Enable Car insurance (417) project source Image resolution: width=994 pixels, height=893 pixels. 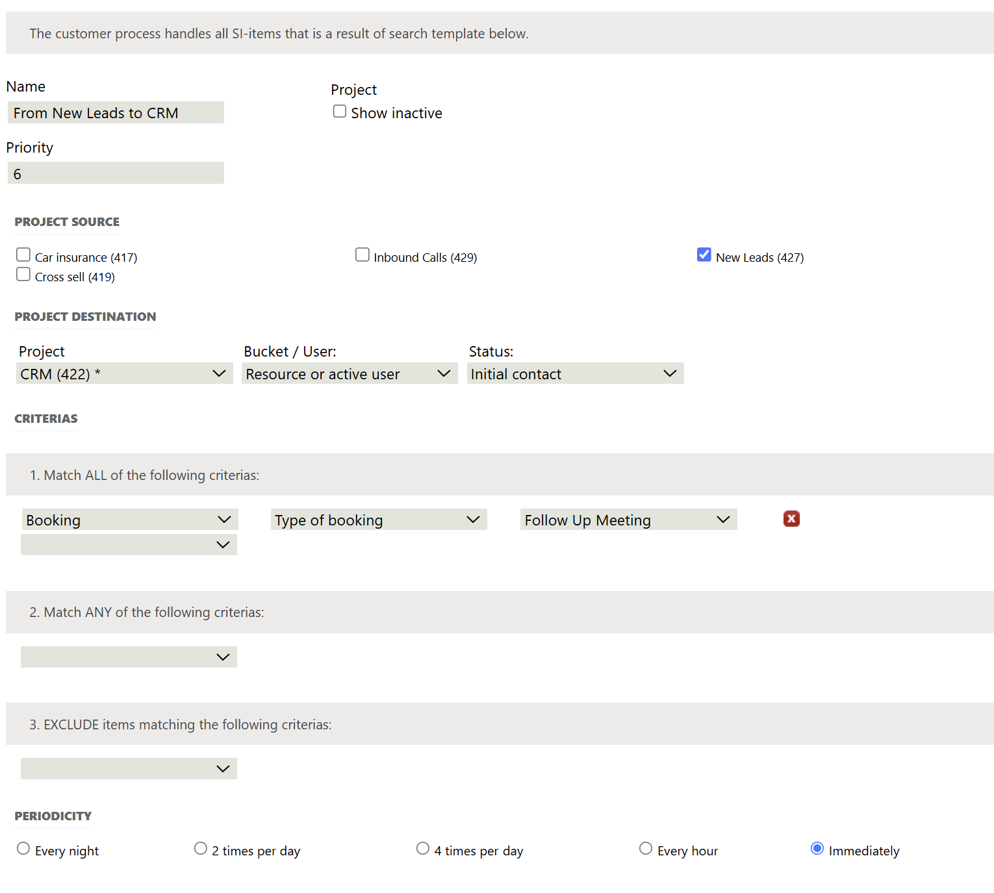point(23,255)
